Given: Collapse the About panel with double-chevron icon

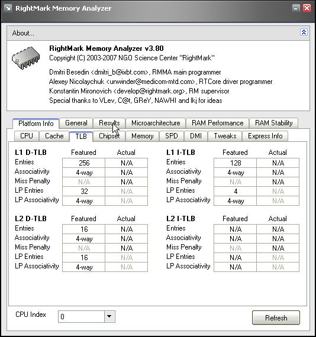Looking at the screenshot, I should (x=304, y=33).
